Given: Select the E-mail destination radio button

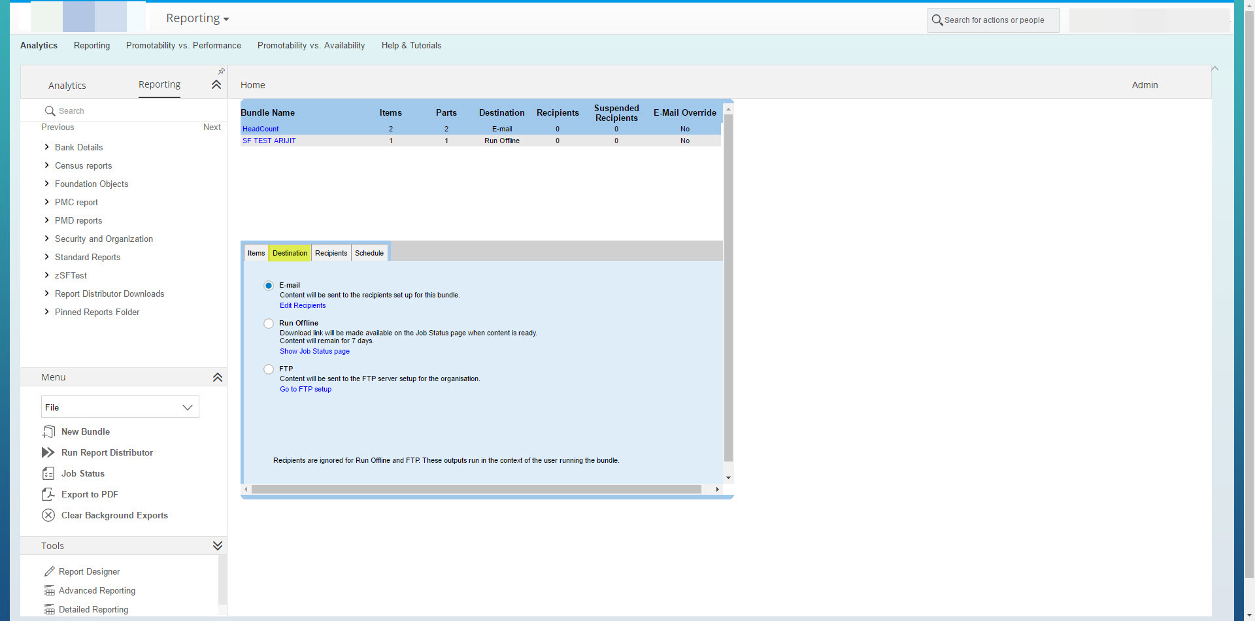Looking at the screenshot, I should click(x=269, y=286).
